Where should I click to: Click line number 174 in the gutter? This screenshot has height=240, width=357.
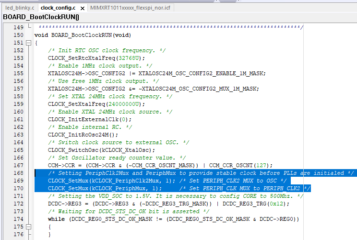click(18, 219)
